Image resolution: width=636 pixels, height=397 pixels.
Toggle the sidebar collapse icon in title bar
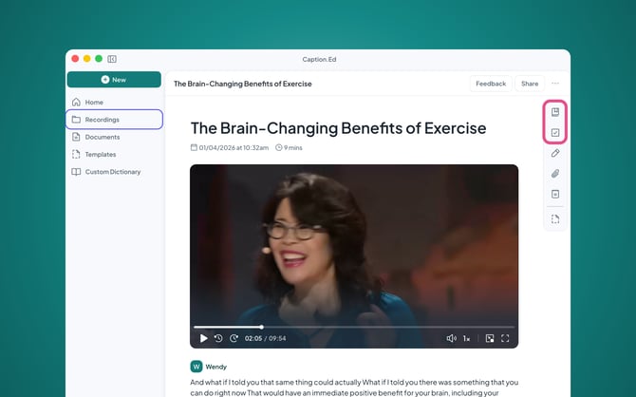click(x=112, y=59)
